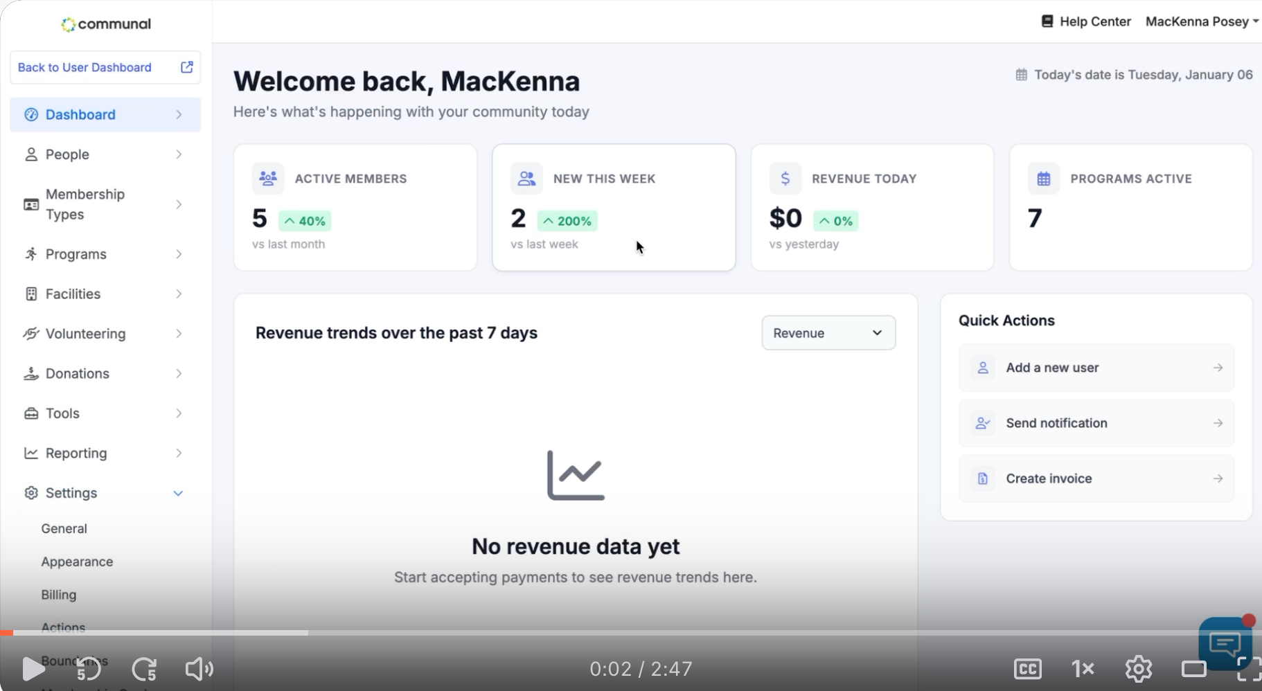Expand the Reporting menu chevron
Screen dimensions: 1262x691
tap(179, 453)
